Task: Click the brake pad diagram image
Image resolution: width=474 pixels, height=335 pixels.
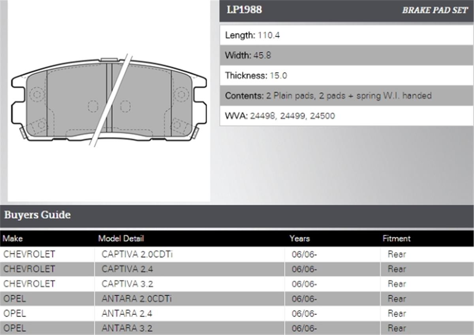Action: click(109, 101)
